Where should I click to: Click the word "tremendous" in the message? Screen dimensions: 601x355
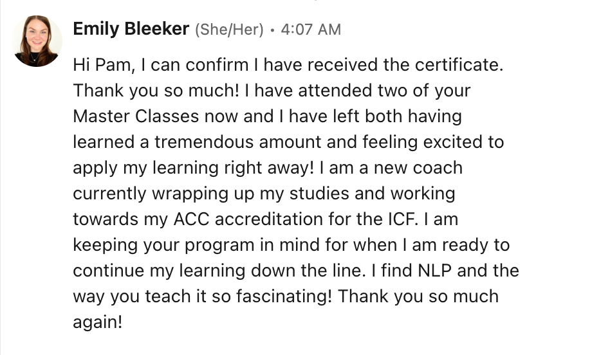pos(204,142)
